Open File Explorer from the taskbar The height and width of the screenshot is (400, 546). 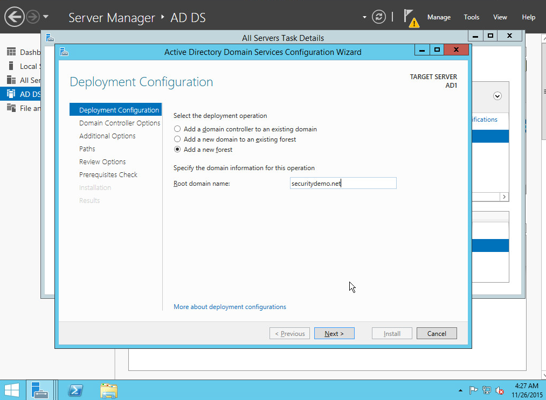[109, 390]
